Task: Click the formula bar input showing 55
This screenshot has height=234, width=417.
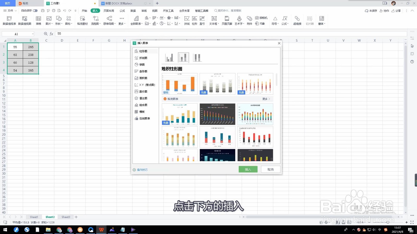Action: coord(231,34)
